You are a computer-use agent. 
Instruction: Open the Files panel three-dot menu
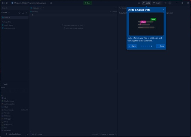26,13
